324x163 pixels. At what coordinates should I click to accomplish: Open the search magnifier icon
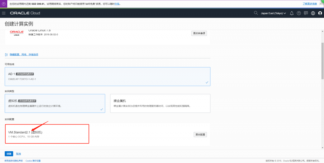click(256, 13)
